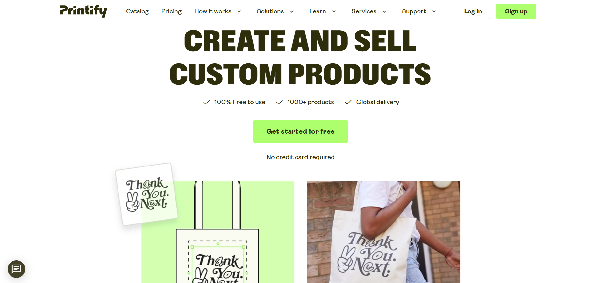Expand the Services dropdown chevron
Screen dimensions: 600x283
(x=384, y=11)
